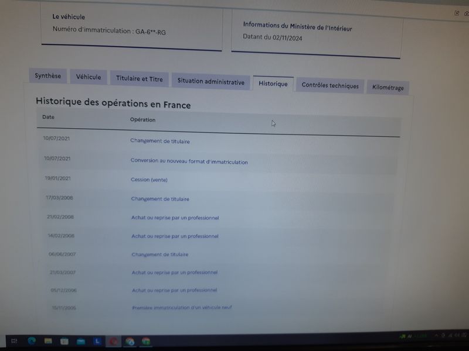
Task: Click the pencil edit icon at top right
Action: click(457, 13)
